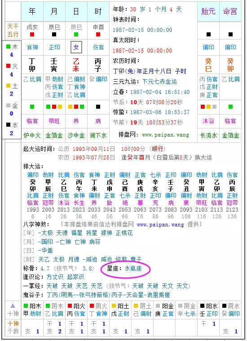Select the red 火 element swatch in the left sidebar
Viewport: 247px width, 341px height.
click(9, 66)
